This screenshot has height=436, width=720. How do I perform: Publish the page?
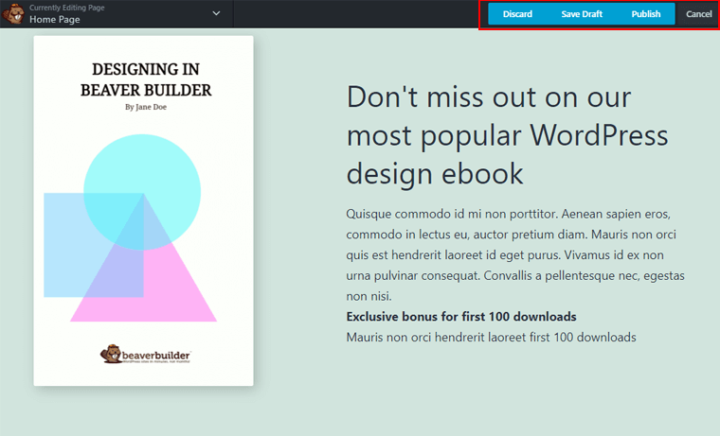click(x=645, y=14)
